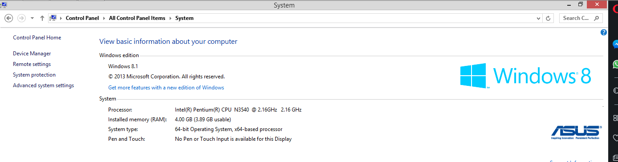
Task: Go up one level with Up arrow
Action: (42, 18)
